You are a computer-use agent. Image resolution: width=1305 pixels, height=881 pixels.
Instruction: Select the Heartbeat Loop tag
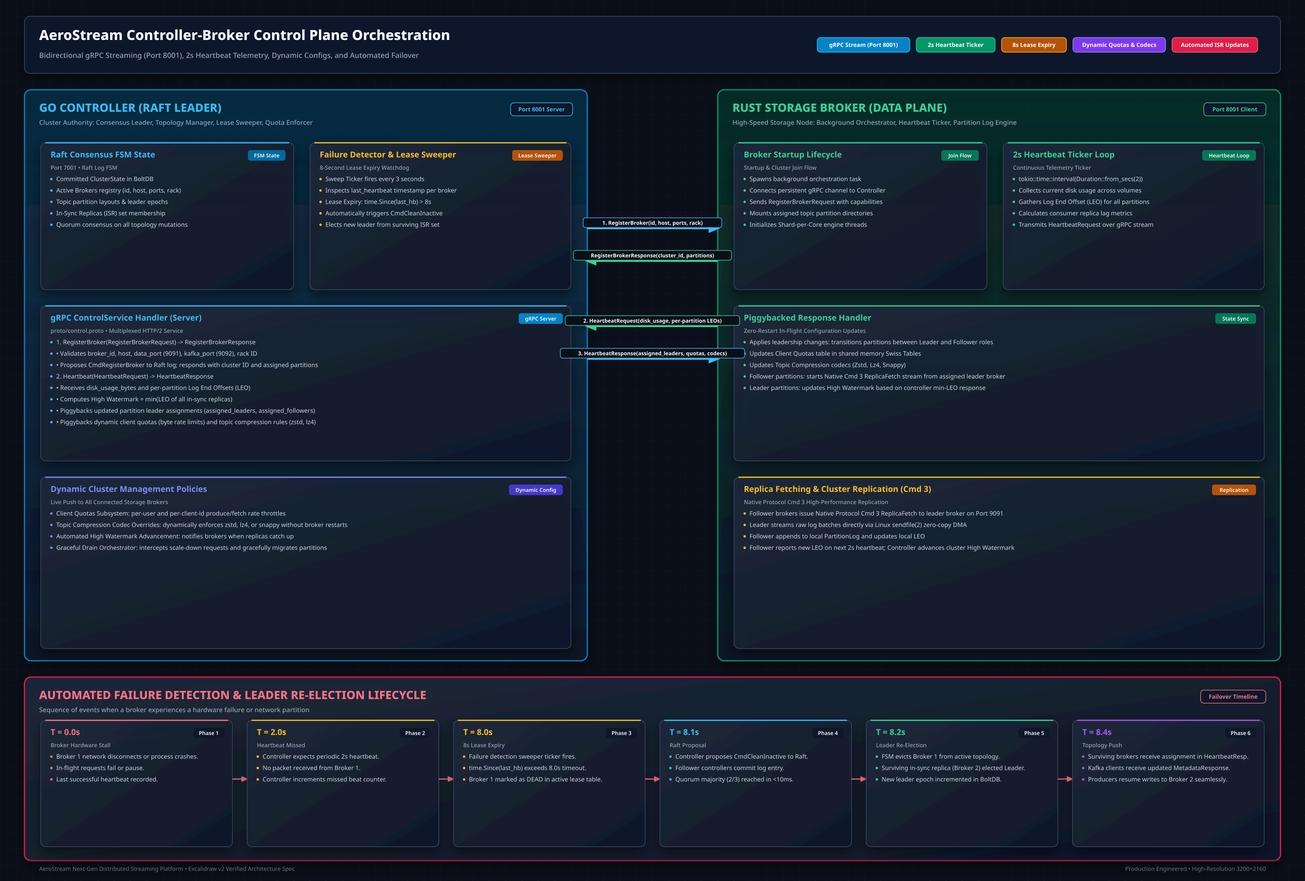click(x=1229, y=155)
